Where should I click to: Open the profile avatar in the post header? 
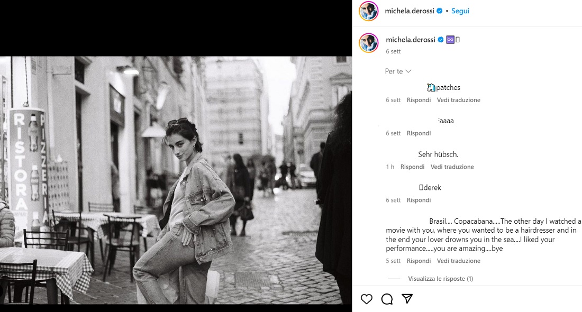pos(369,11)
